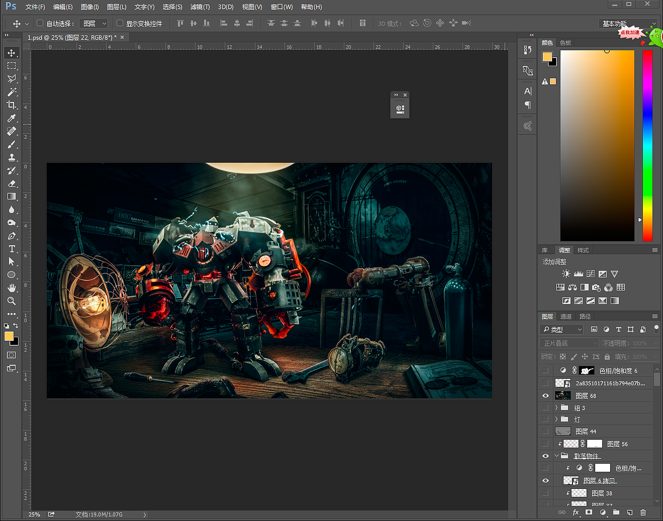Open the 正片叠底 blend mode dropdown
Image resolution: width=663 pixels, height=521 pixels.
coord(569,343)
